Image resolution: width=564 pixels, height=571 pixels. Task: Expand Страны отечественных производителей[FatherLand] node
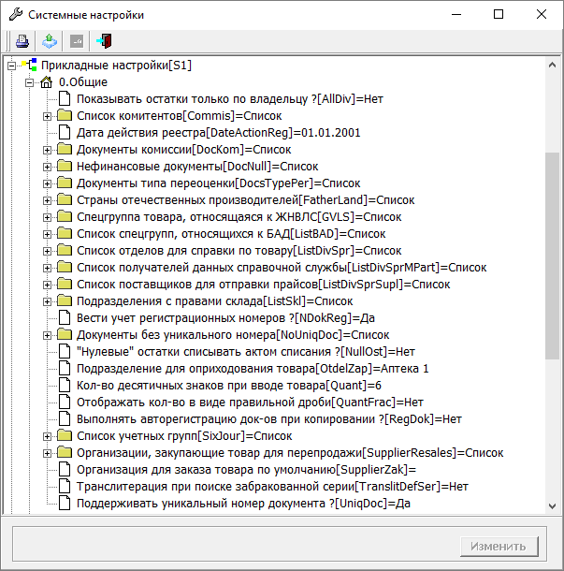click(47, 200)
